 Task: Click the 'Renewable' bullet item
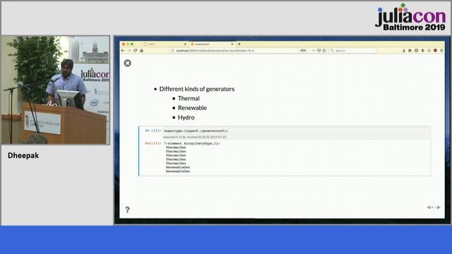[192, 108]
